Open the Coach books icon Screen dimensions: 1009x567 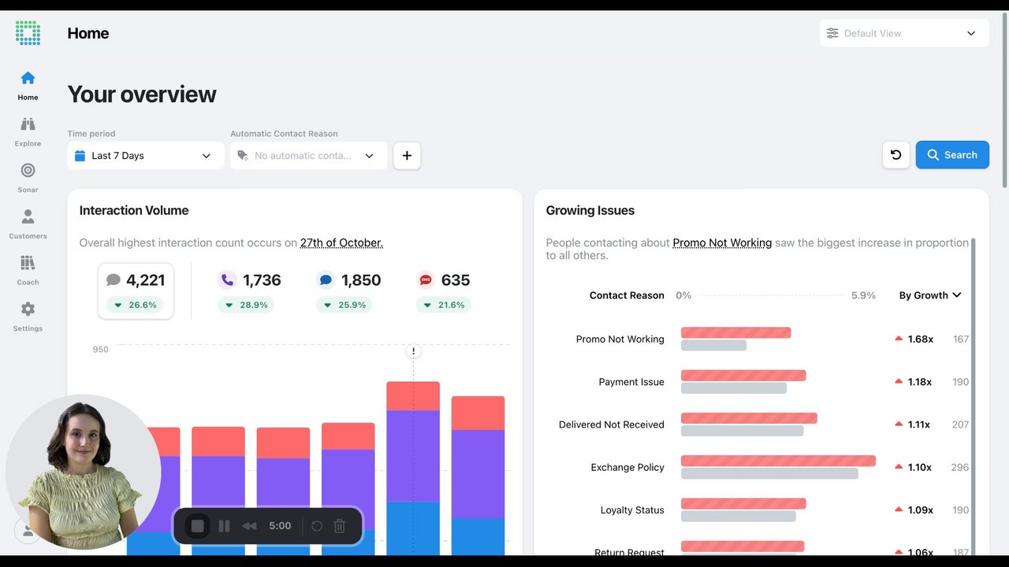point(28,263)
